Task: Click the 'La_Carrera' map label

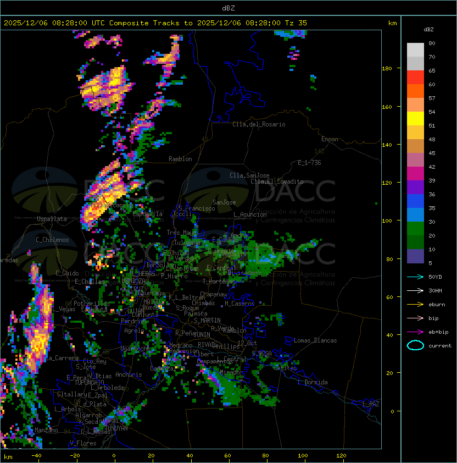Action: [62, 358]
